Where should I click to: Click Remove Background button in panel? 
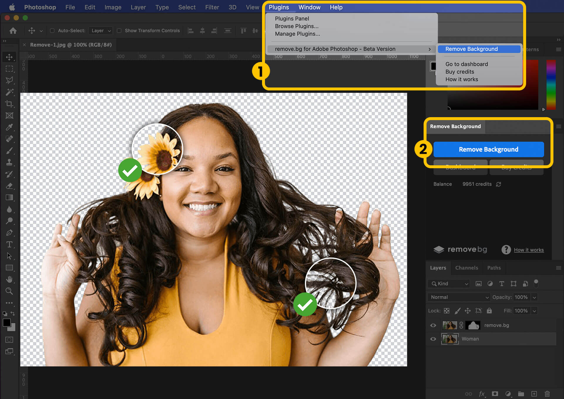tap(489, 149)
